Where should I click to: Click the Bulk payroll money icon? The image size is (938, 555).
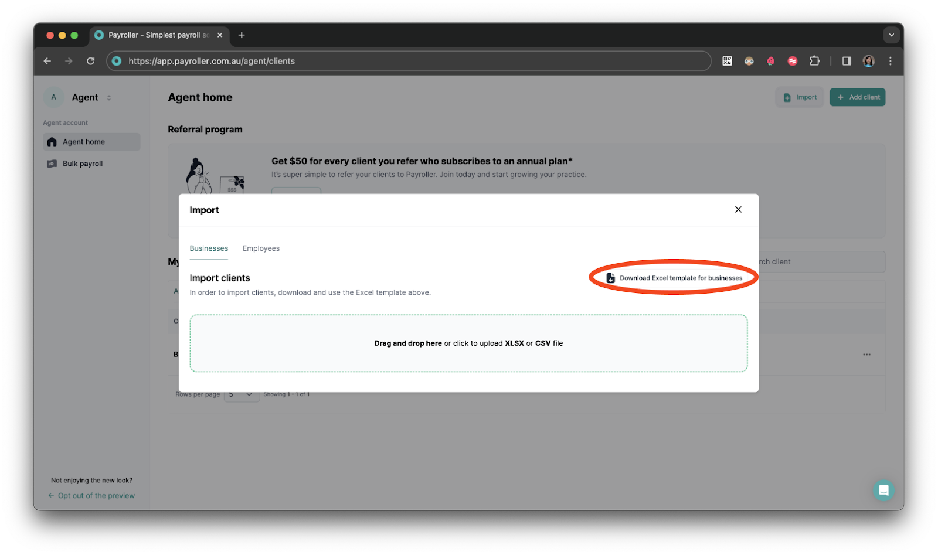click(52, 164)
